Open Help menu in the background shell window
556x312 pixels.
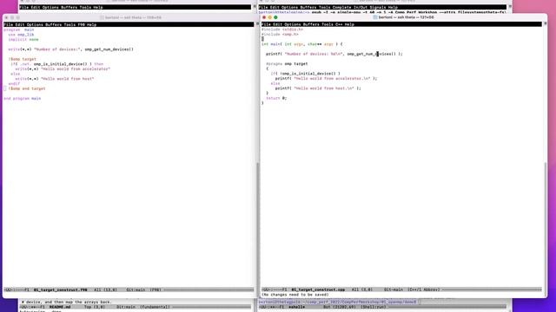393,7
